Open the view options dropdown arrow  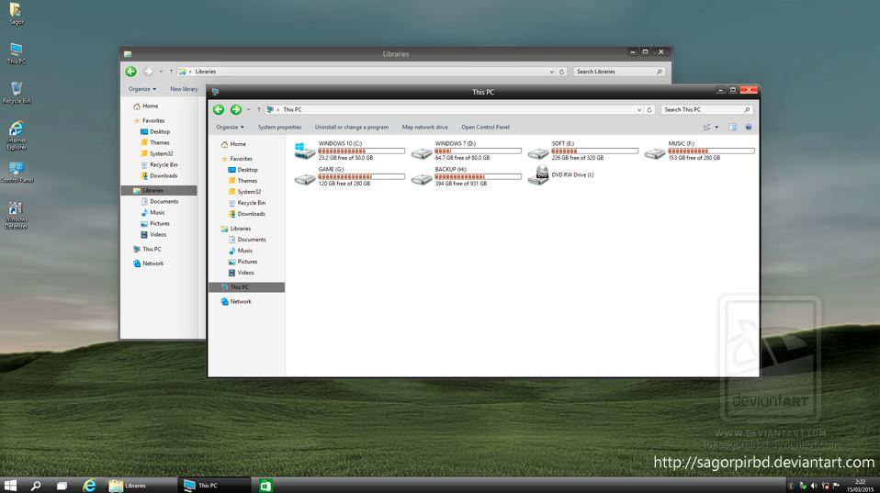tap(716, 127)
